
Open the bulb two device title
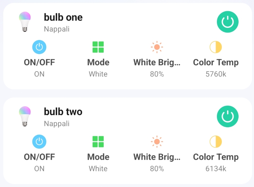click(x=63, y=112)
